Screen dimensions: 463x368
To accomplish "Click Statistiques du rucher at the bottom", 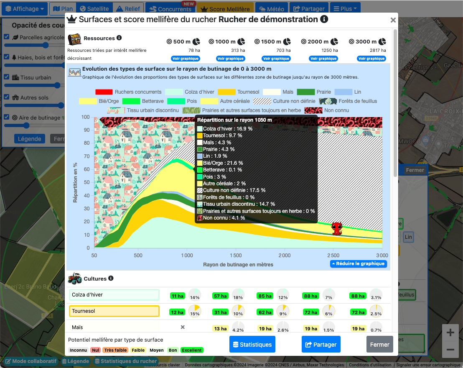I will tap(126, 361).
